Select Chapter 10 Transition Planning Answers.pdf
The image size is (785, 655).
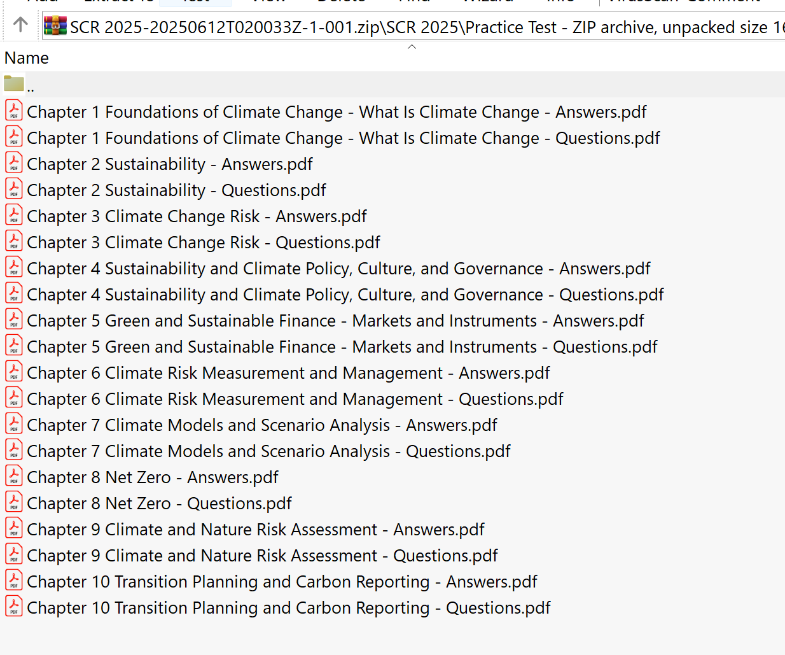tap(282, 582)
